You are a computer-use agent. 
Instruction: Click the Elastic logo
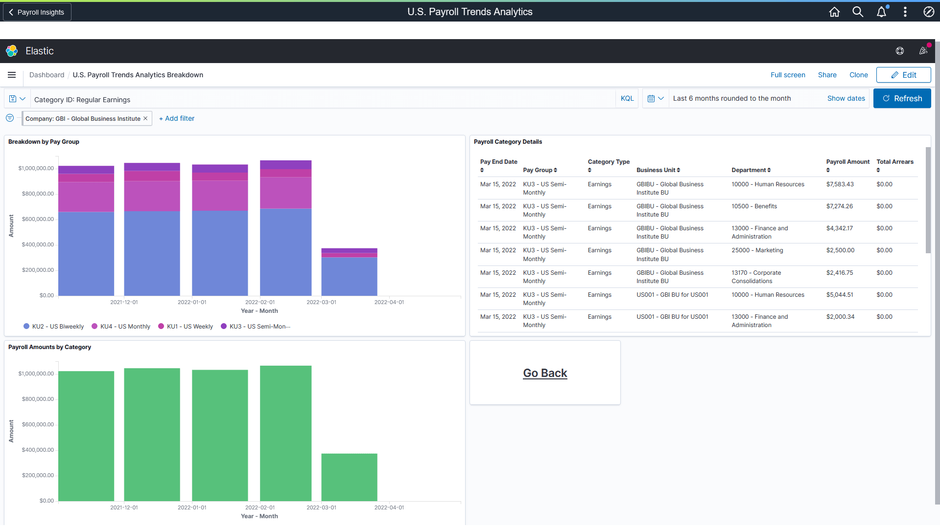pyautogui.click(x=12, y=51)
